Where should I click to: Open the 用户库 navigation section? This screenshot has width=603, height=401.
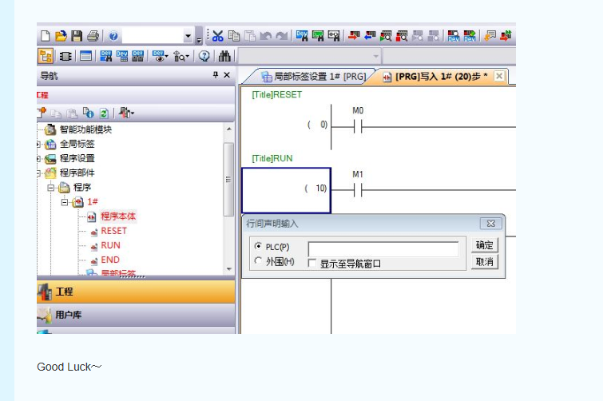[68, 315]
